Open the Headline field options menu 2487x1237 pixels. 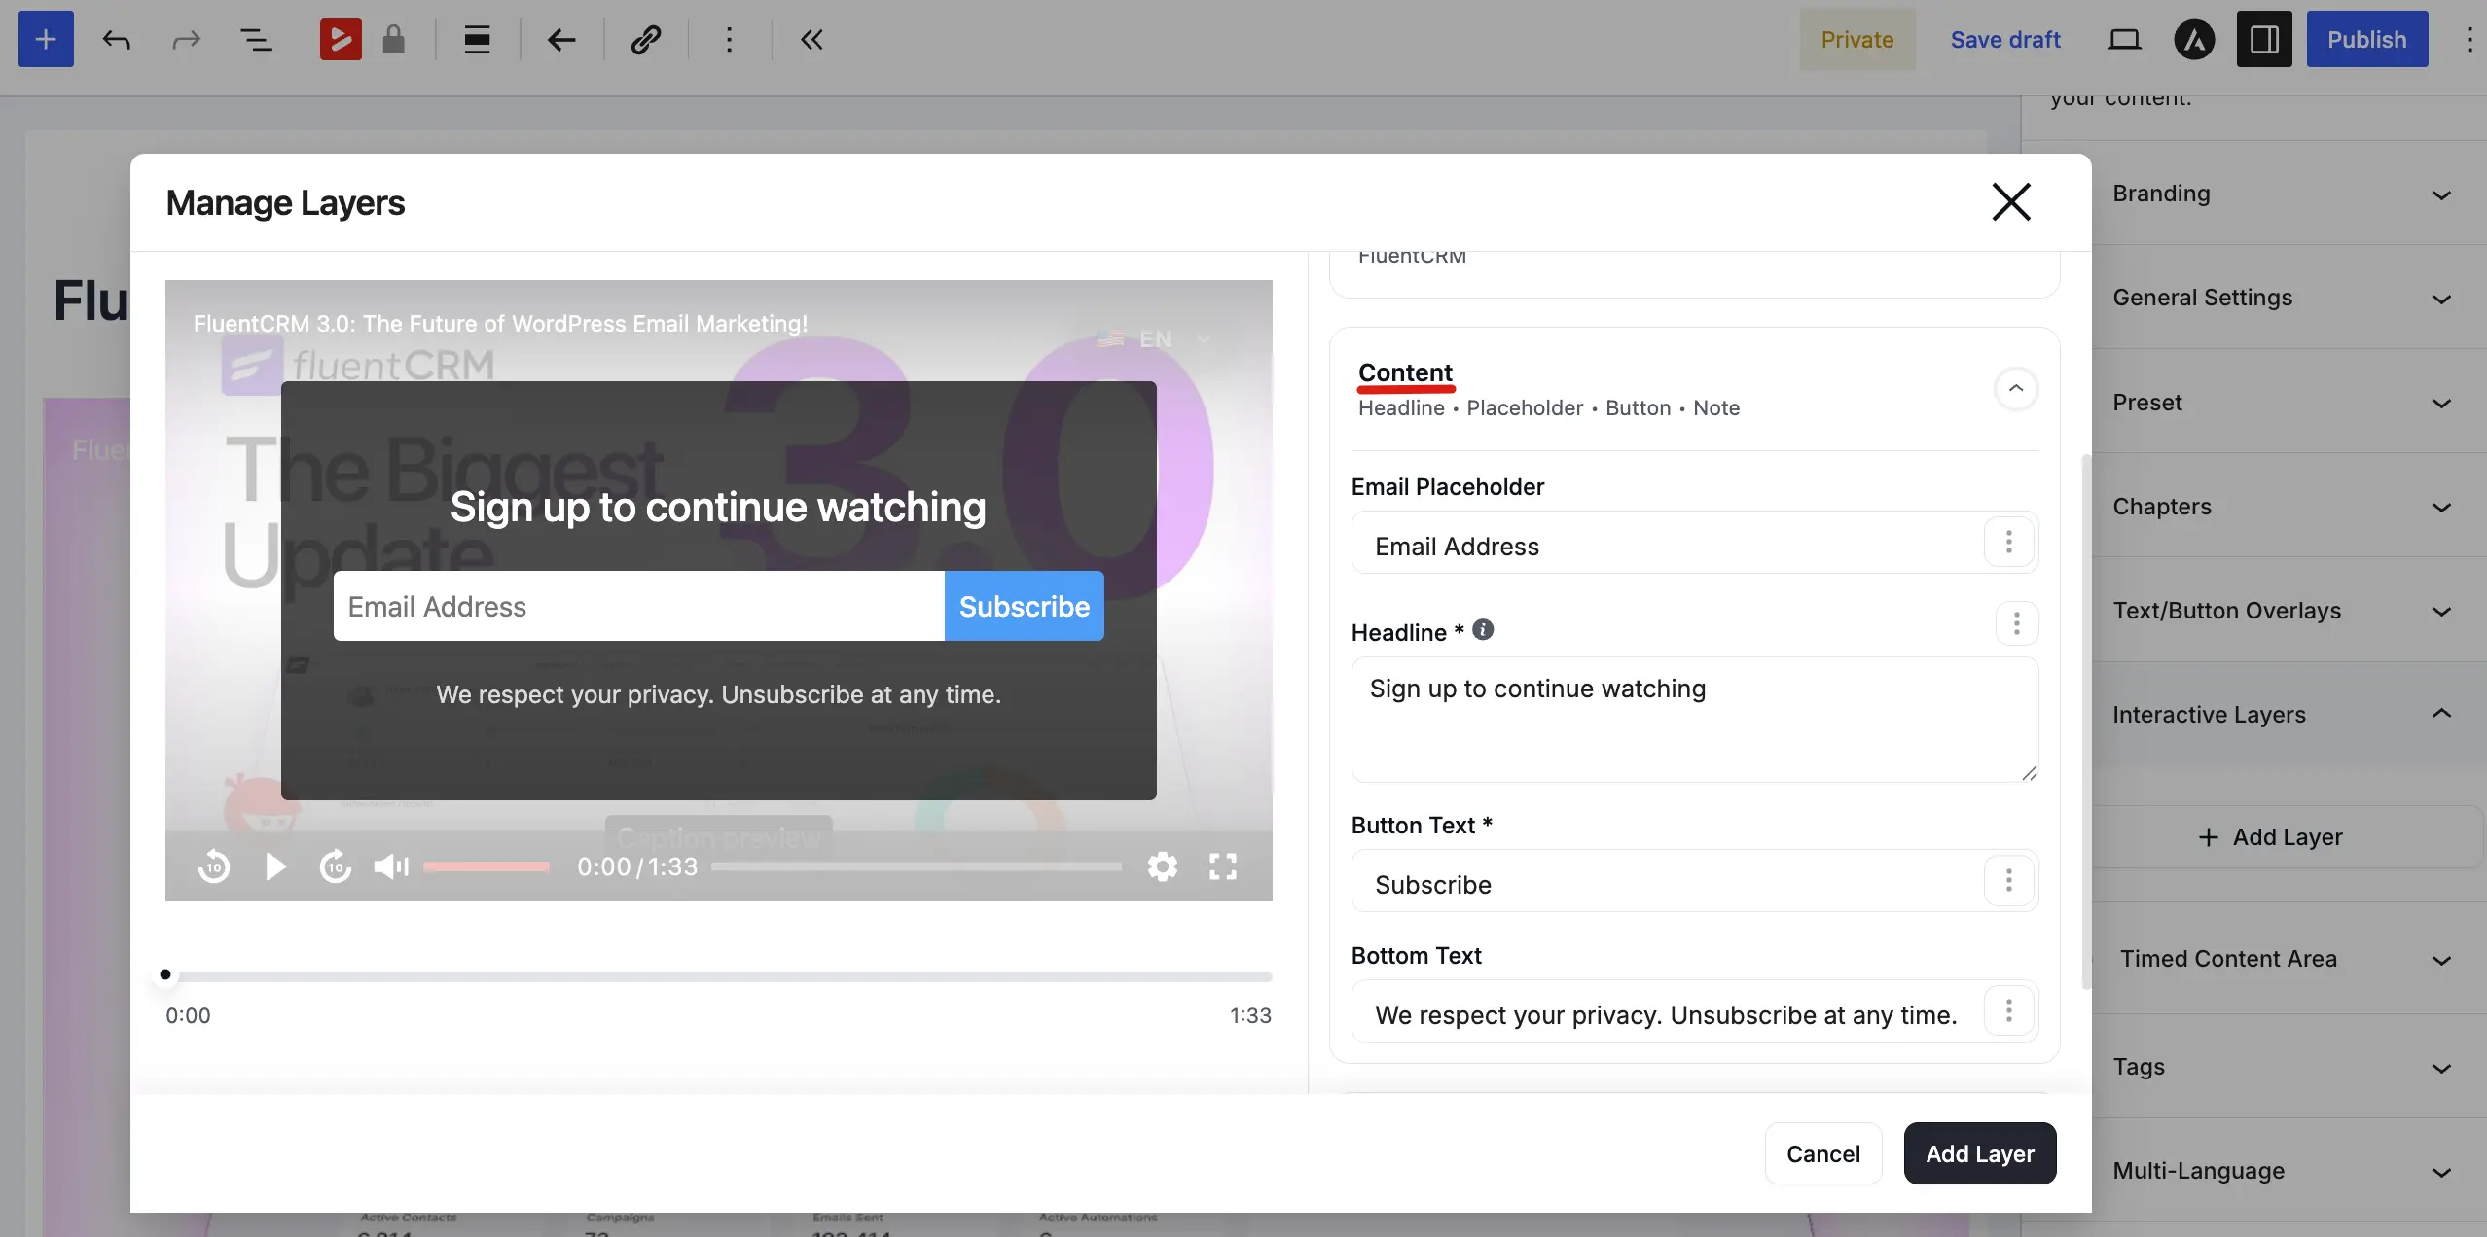coord(2017,623)
